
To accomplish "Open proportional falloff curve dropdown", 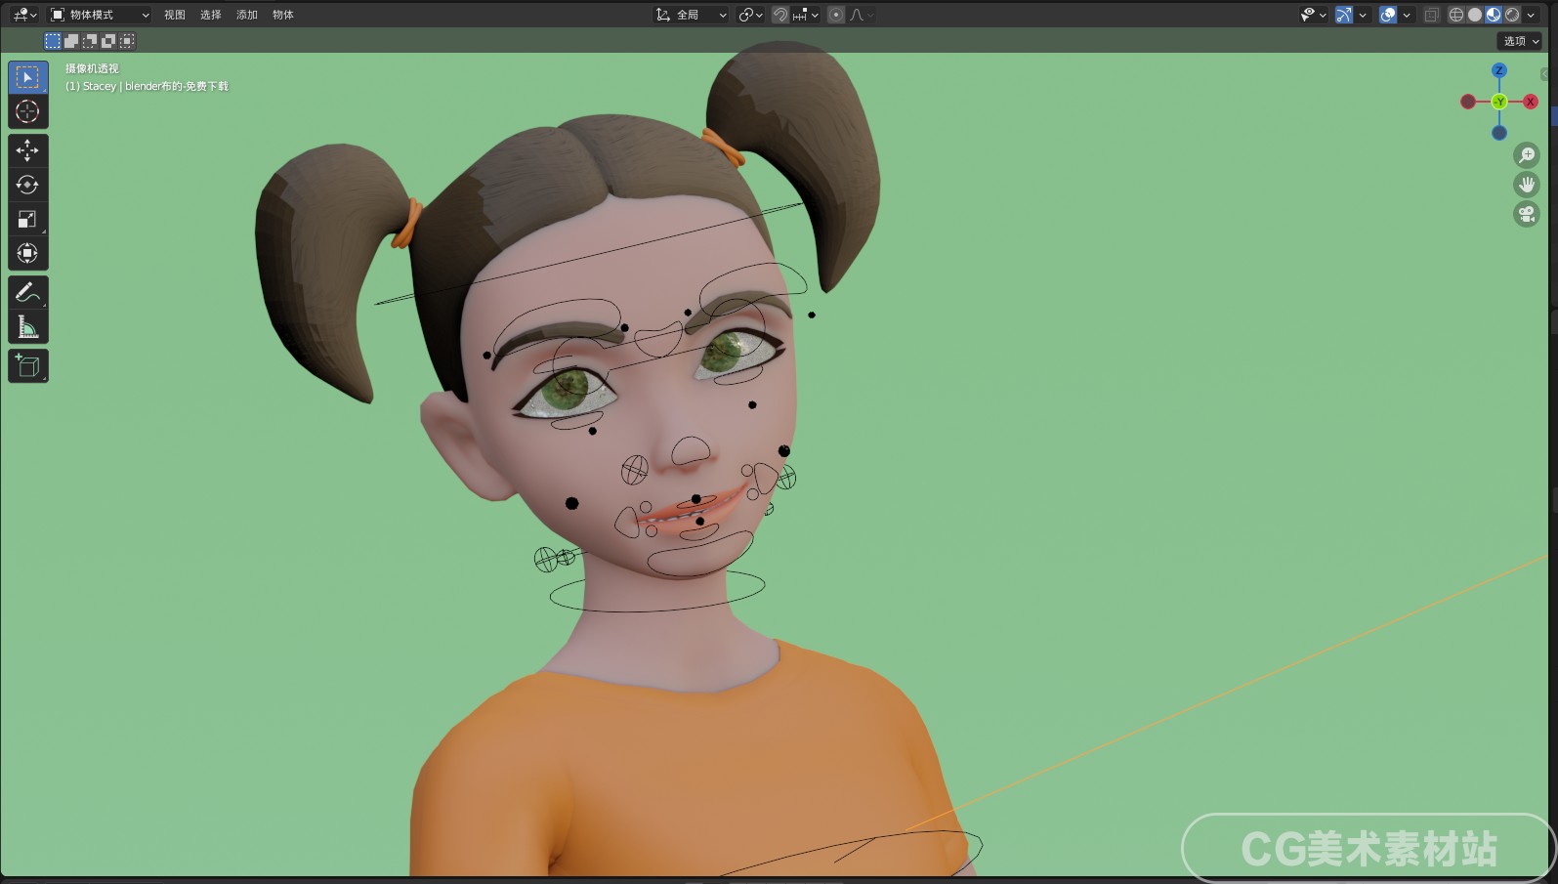I will (x=862, y=15).
